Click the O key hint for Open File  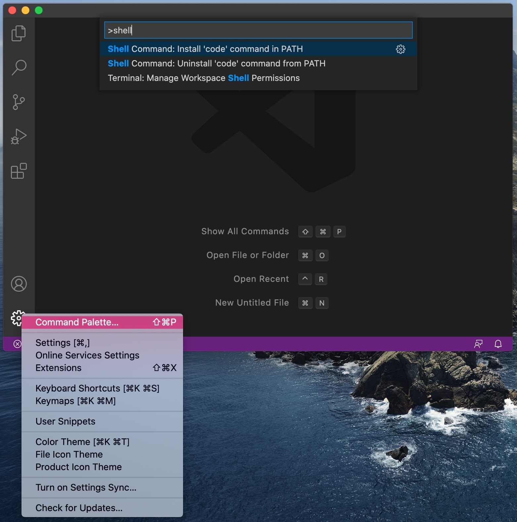pyautogui.click(x=322, y=255)
